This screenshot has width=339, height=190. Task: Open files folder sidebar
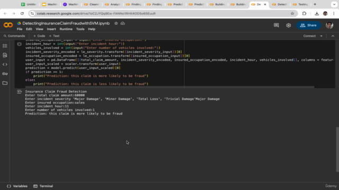[x=5, y=83]
